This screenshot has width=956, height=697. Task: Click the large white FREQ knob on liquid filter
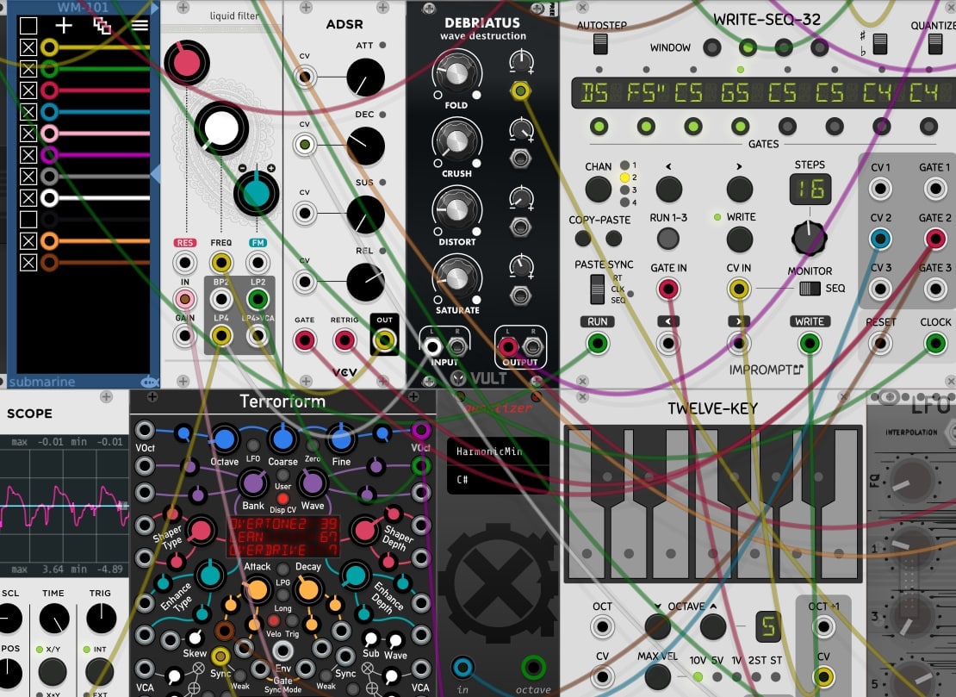click(221, 128)
